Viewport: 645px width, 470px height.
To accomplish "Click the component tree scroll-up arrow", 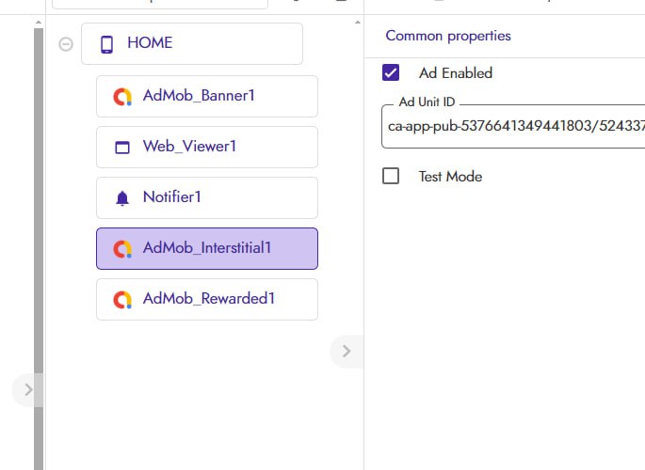I will click(x=357, y=22).
